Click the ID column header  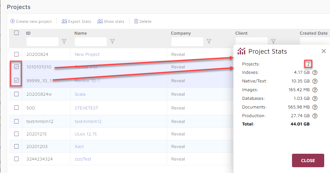tap(28, 33)
